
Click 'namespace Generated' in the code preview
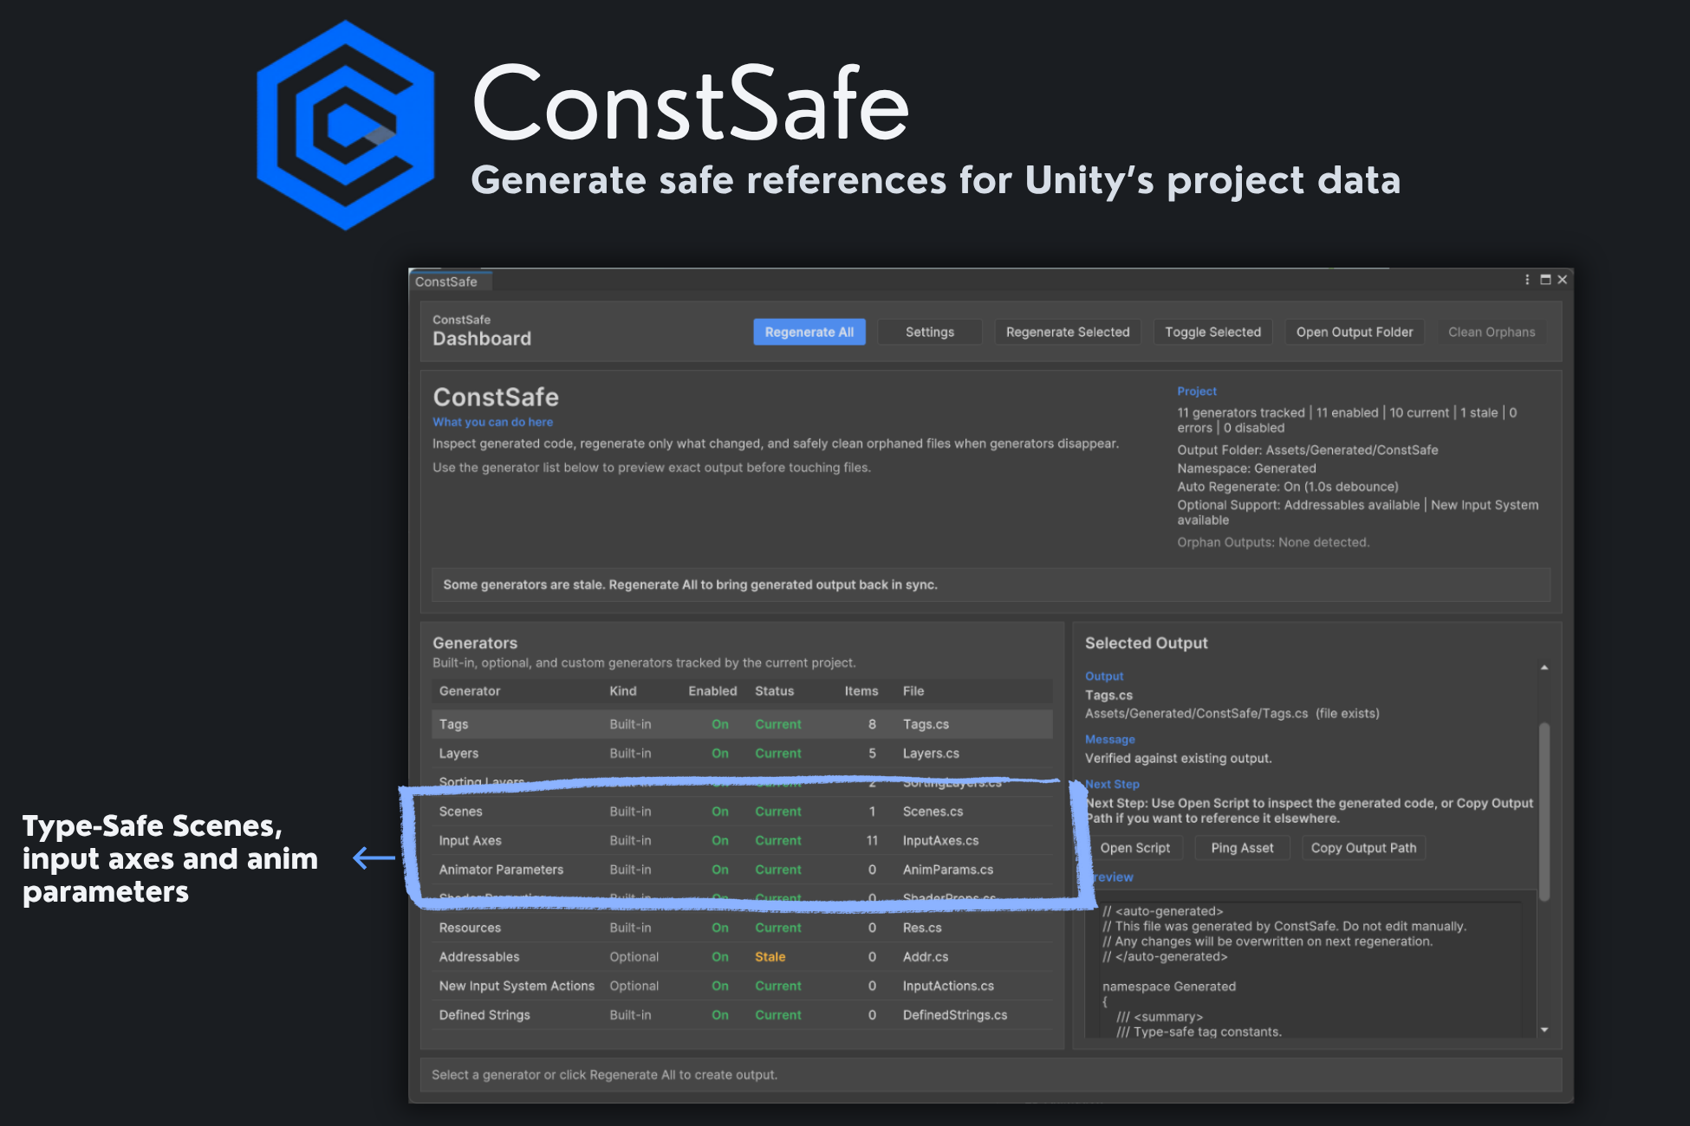(1168, 987)
